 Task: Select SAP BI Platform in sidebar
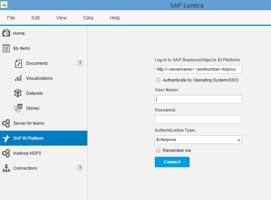[x=44, y=138]
